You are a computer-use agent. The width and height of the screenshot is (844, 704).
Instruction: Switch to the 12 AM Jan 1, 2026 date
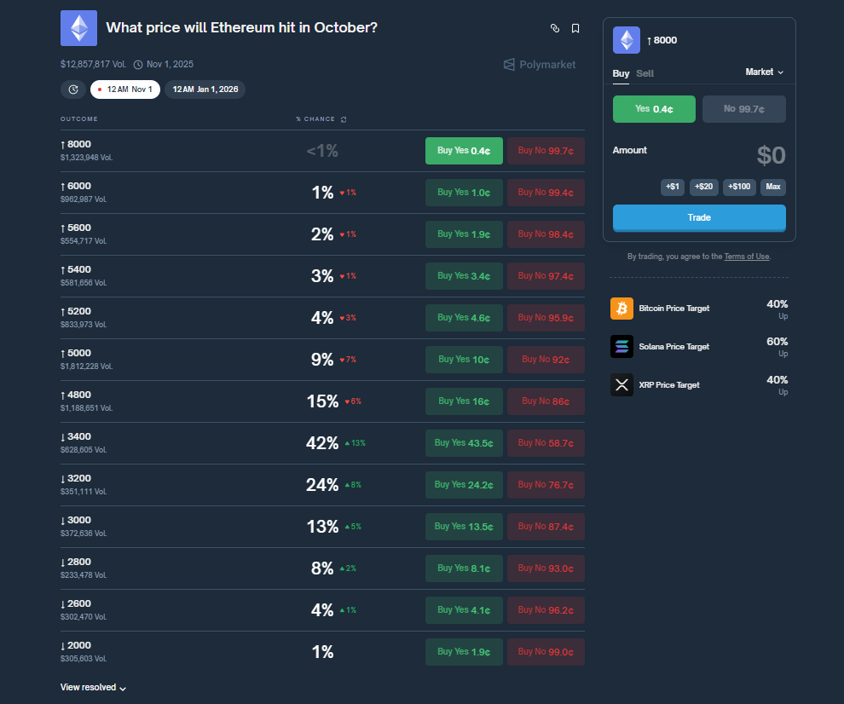205,89
